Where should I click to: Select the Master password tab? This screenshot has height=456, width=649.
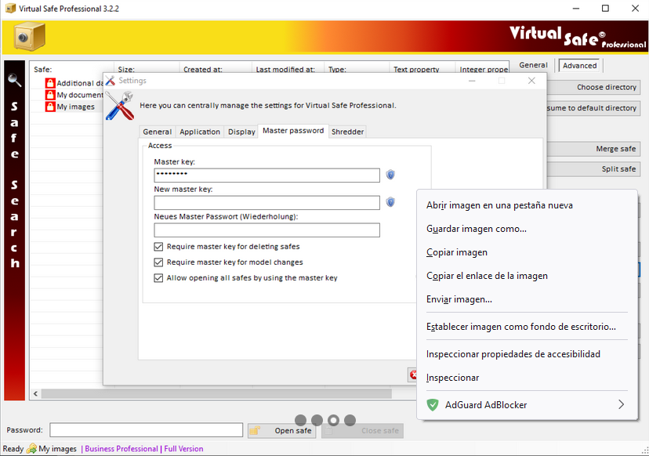[293, 131]
